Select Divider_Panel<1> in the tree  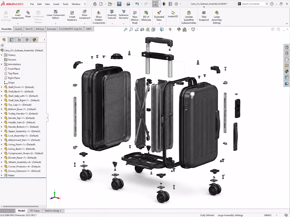coord(22,158)
